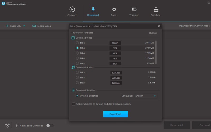Close the download options dialog
211x132 pixels.
(159, 26)
